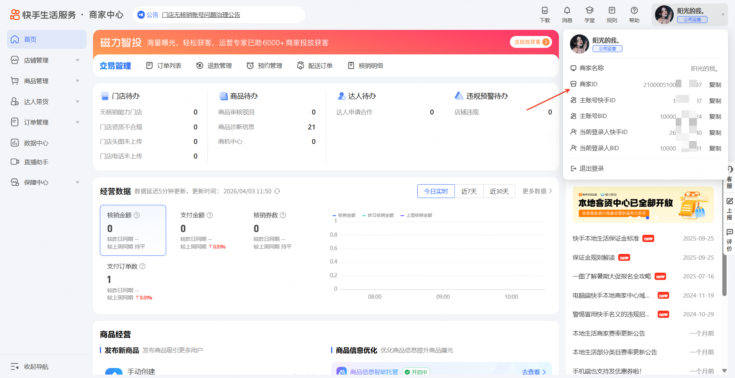
Task: Switch to 近30天 data tab
Action: pyautogui.click(x=499, y=191)
